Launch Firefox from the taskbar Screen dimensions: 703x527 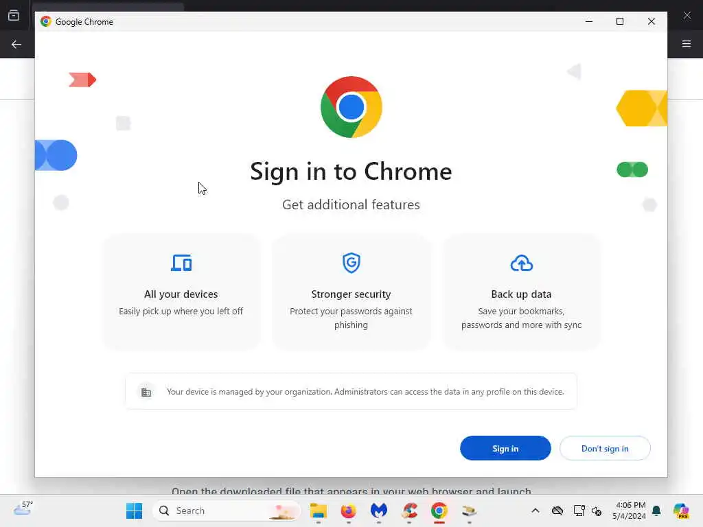(348, 511)
